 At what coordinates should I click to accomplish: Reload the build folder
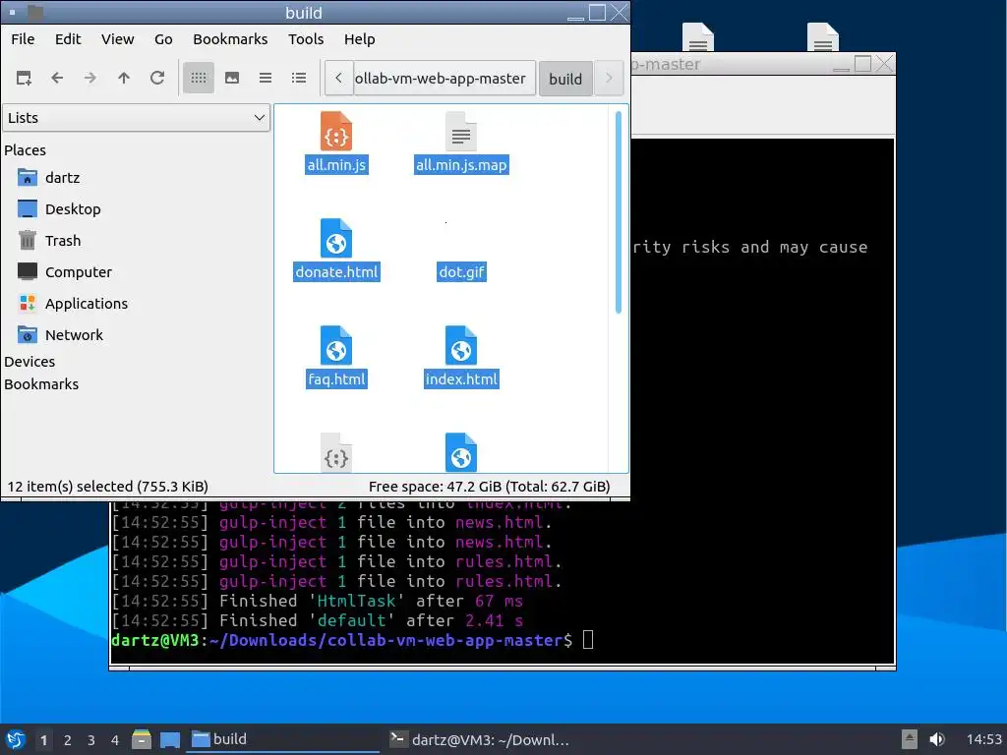(x=157, y=79)
